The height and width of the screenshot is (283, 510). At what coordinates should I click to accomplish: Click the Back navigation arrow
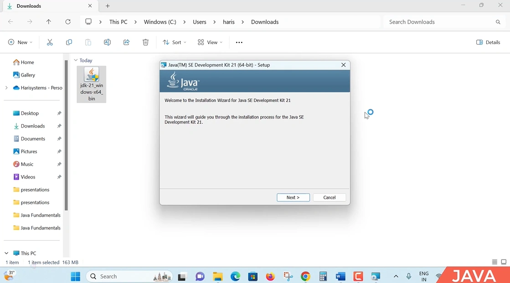[x=11, y=22]
